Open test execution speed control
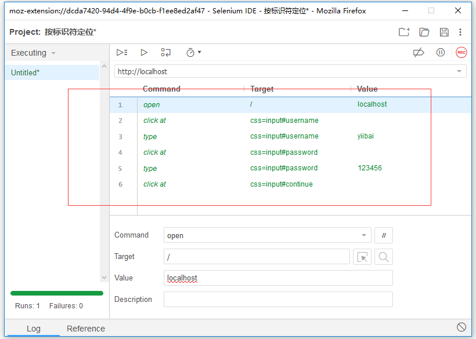The height and width of the screenshot is (339, 476). pos(193,52)
